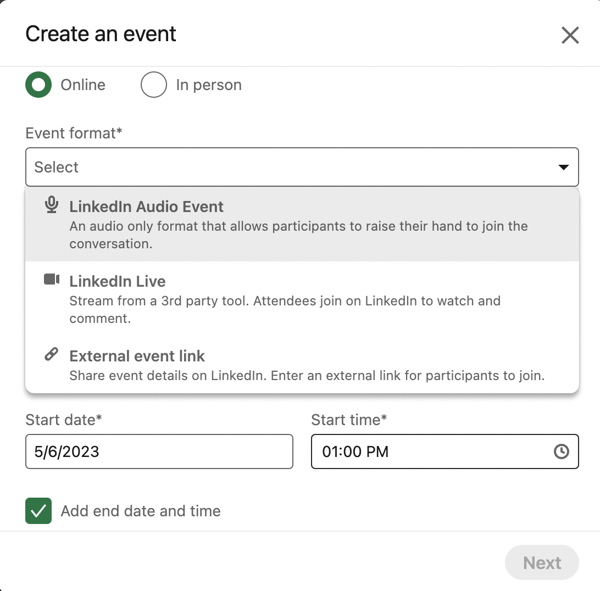Click the "In person" label text
Viewport: 600px width, 591px height.
coord(209,85)
